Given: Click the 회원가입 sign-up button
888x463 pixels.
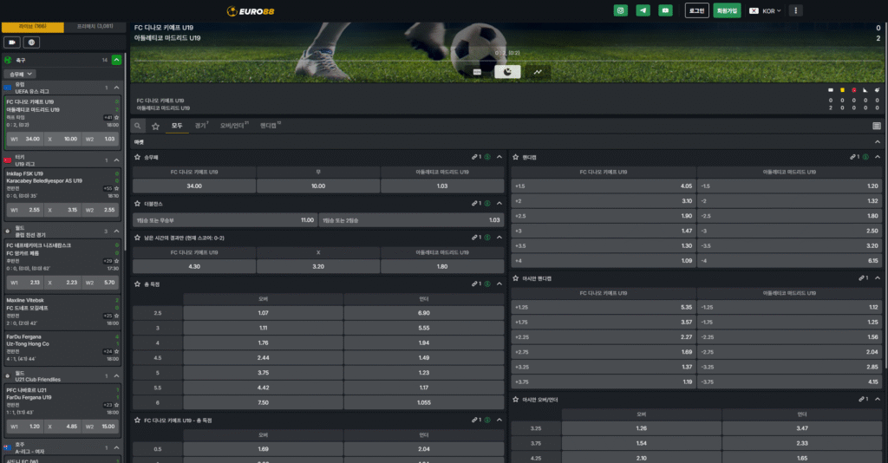Looking at the screenshot, I should click(x=727, y=10).
